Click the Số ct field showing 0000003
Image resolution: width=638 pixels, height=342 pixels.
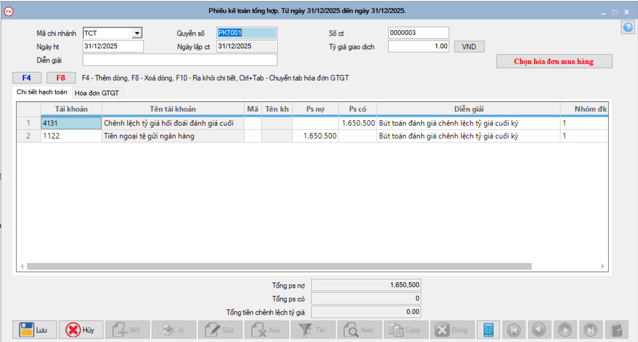pos(418,33)
